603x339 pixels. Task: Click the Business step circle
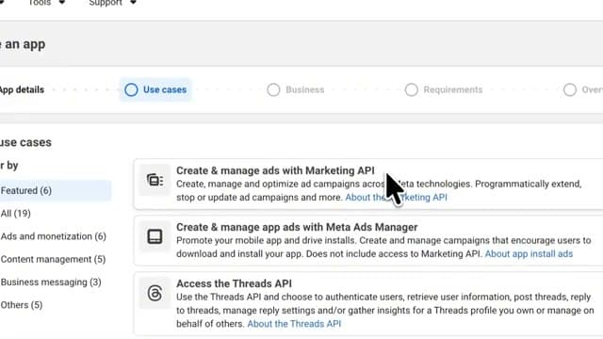(x=273, y=89)
